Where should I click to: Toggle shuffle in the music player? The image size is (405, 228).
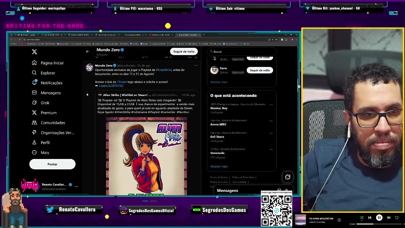(362, 218)
